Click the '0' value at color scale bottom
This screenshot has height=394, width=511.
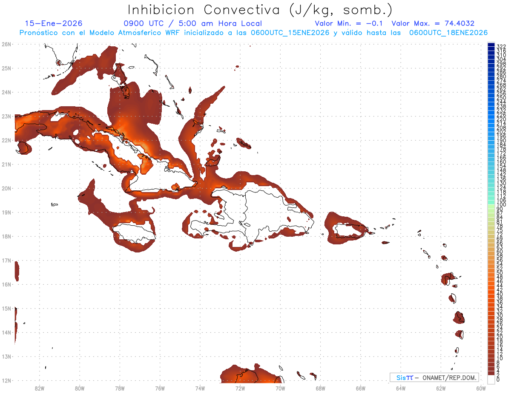click(x=498, y=380)
